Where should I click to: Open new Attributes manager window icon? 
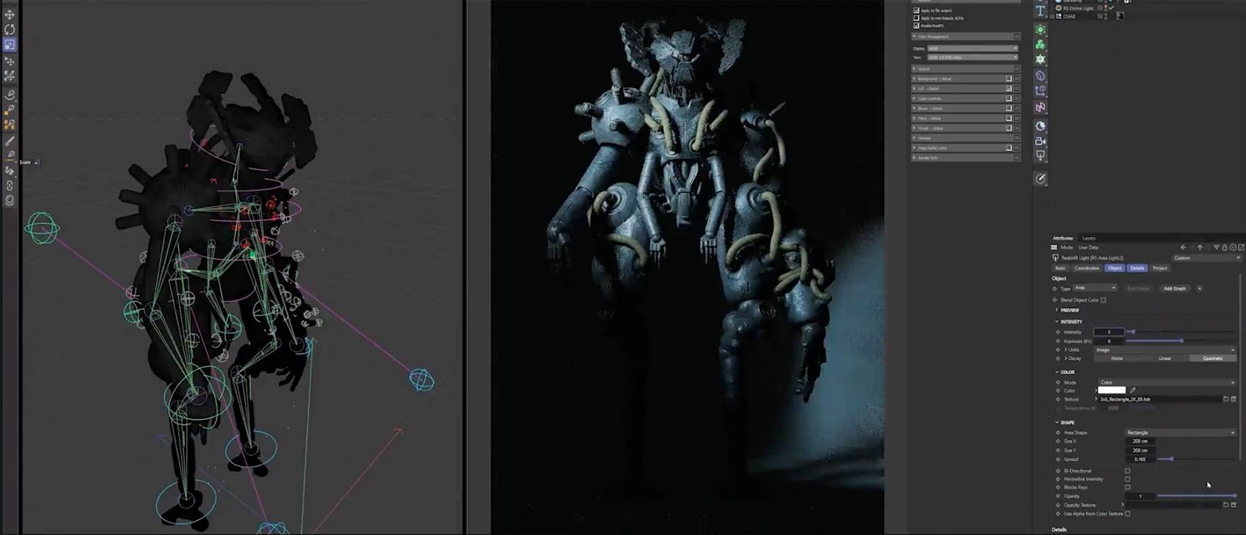coord(1241,248)
